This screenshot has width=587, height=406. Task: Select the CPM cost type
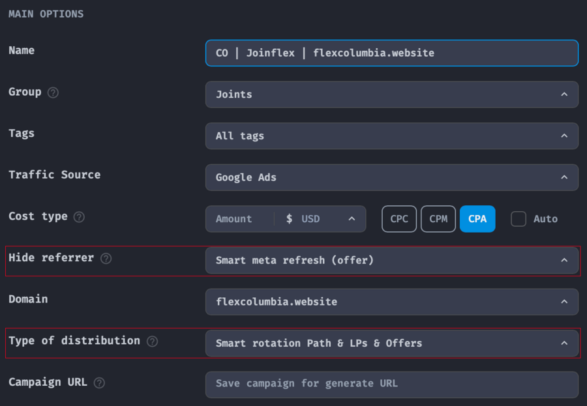tap(438, 219)
